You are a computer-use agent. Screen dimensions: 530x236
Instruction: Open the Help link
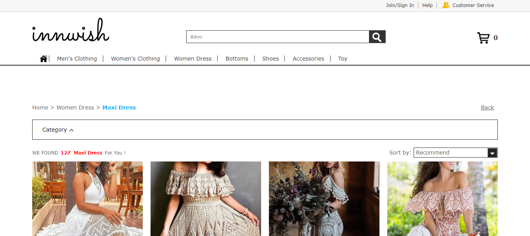(427, 5)
